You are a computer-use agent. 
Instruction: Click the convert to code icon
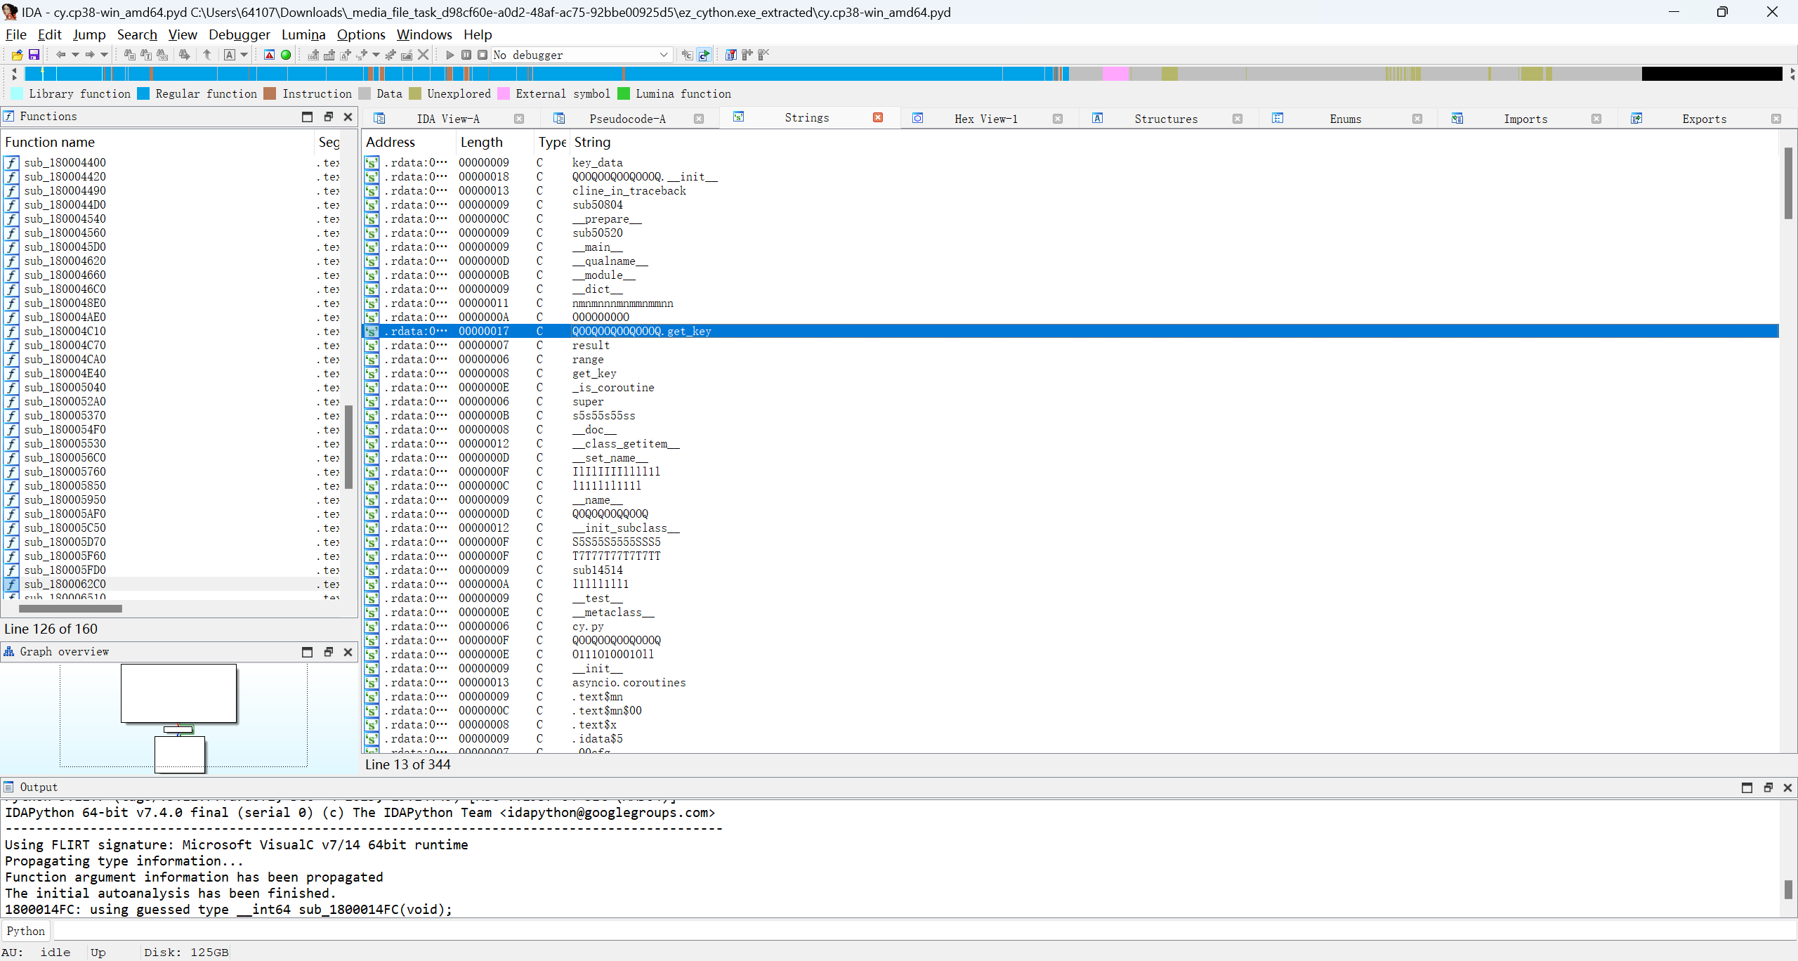313,55
